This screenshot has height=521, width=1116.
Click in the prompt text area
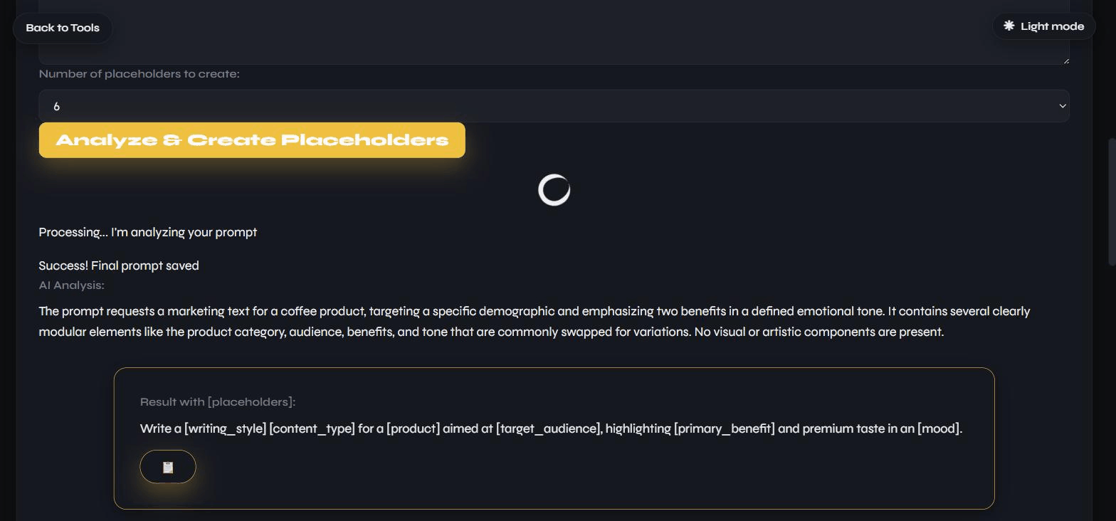(554, 32)
